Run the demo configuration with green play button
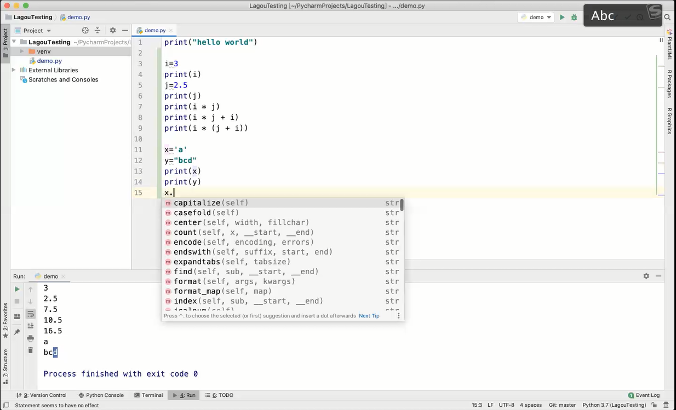The width and height of the screenshot is (676, 410). 562,18
